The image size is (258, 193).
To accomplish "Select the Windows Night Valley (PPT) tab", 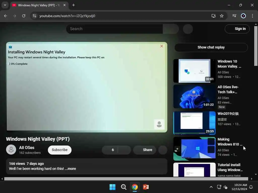I will tap(40, 5).
